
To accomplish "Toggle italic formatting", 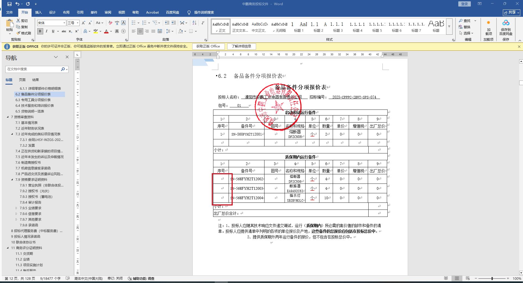I will pos(46,31).
